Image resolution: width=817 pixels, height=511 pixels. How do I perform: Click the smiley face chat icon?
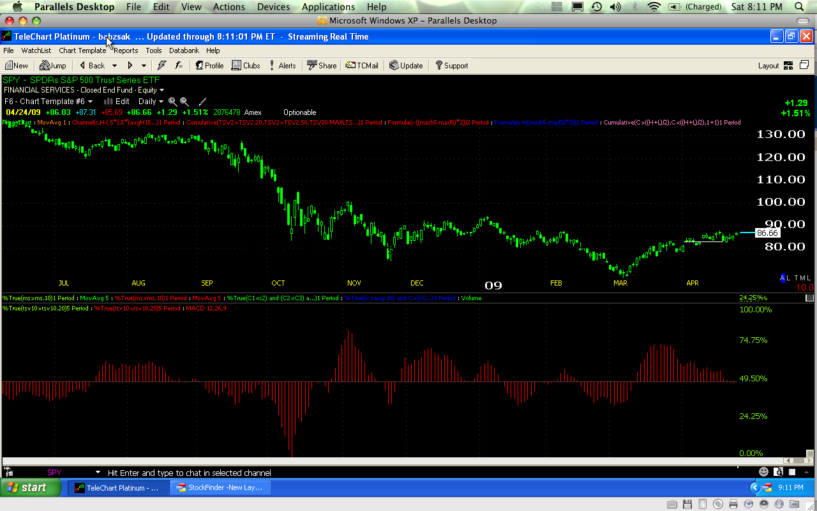tap(763, 472)
